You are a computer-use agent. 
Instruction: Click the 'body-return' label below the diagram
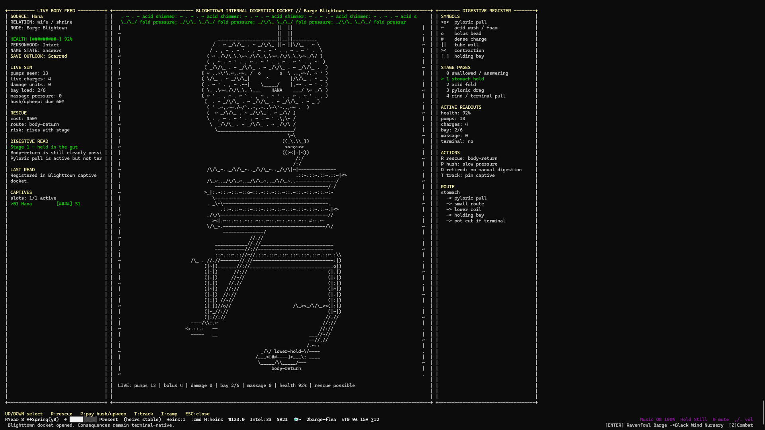point(286,368)
